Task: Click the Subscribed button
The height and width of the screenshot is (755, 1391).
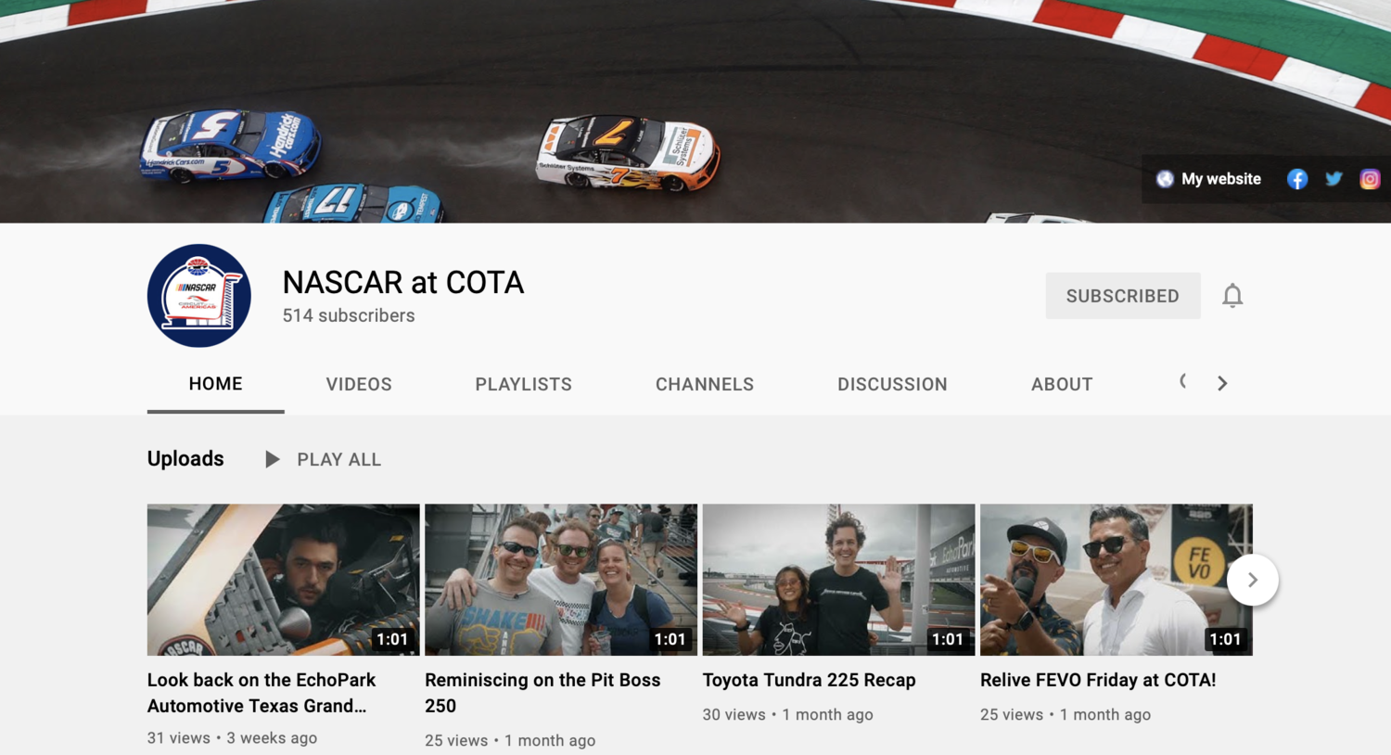Action: tap(1123, 296)
